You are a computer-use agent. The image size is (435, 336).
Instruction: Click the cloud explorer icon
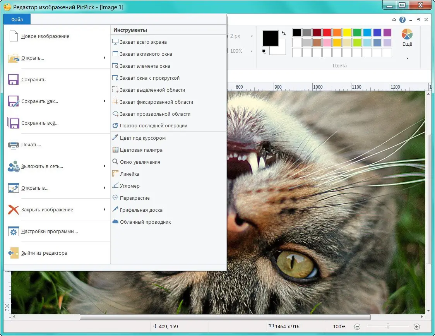tap(115, 222)
